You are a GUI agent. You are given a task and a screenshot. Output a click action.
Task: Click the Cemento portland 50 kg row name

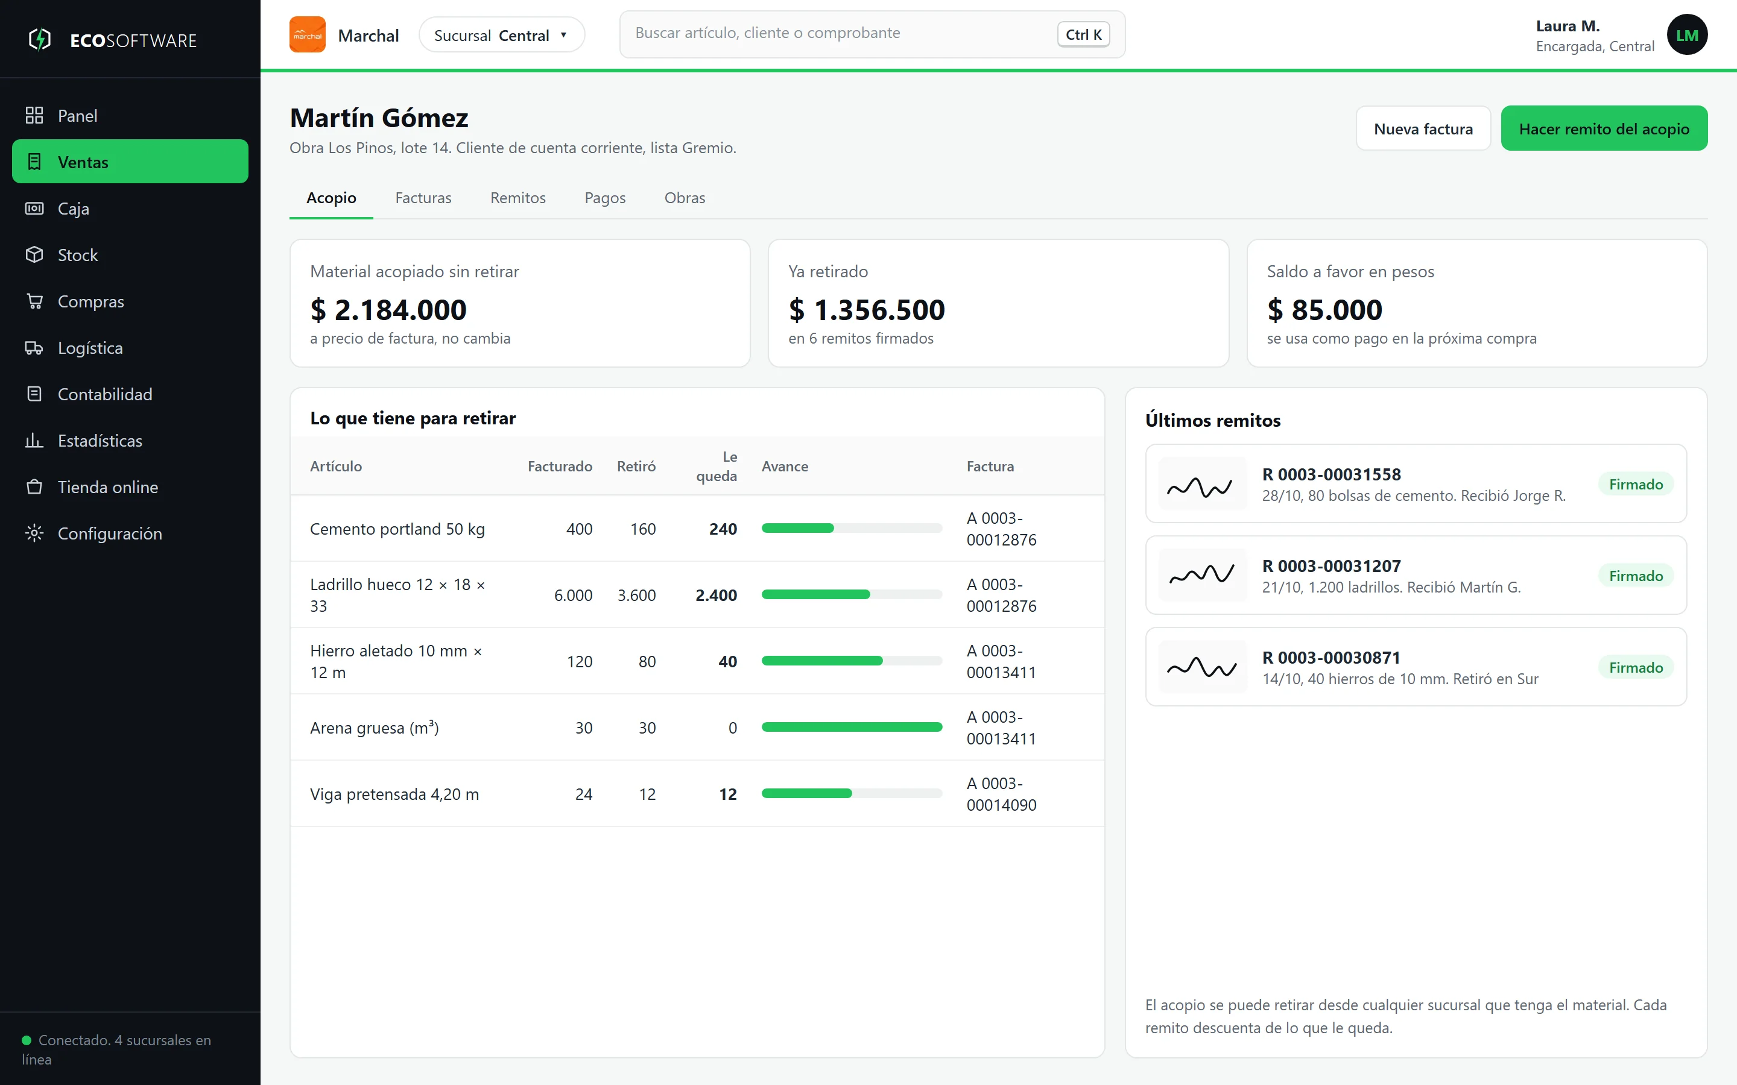coord(397,529)
